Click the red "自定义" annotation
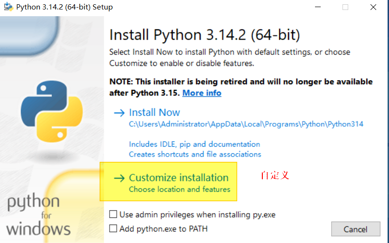The width and height of the screenshot is (389, 243). 275,176
